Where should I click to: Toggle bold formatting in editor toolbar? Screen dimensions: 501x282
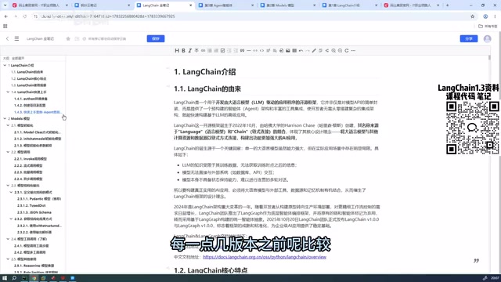click(183, 50)
